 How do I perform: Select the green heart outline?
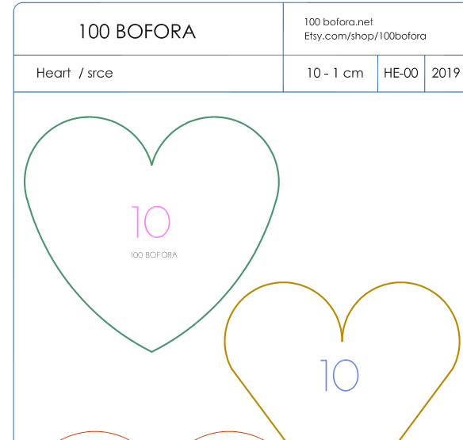pos(151,234)
